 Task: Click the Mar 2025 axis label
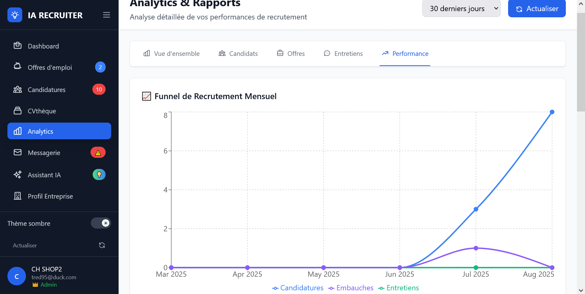click(171, 274)
